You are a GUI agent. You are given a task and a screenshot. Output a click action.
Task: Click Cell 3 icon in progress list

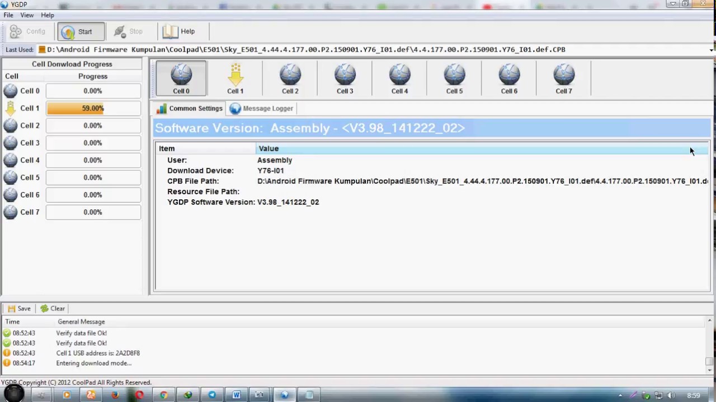[x=10, y=143]
